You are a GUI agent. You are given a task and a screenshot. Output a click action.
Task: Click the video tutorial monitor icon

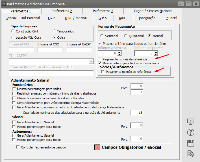pos(191,122)
